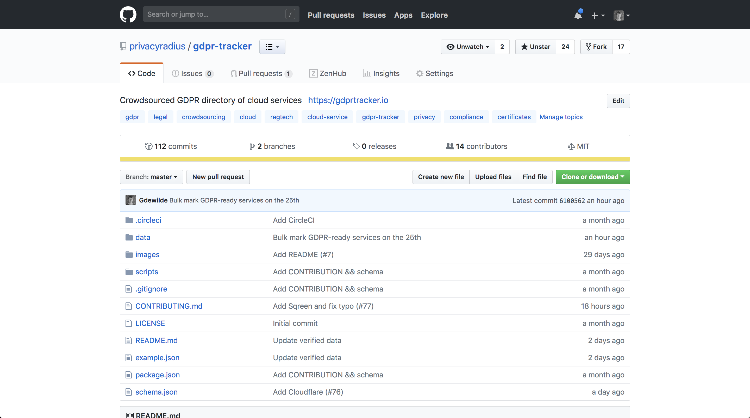Viewport: 750px width, 418px height.
Task: Click the repository book icon next to privacyradius
Action: point(123,46)
